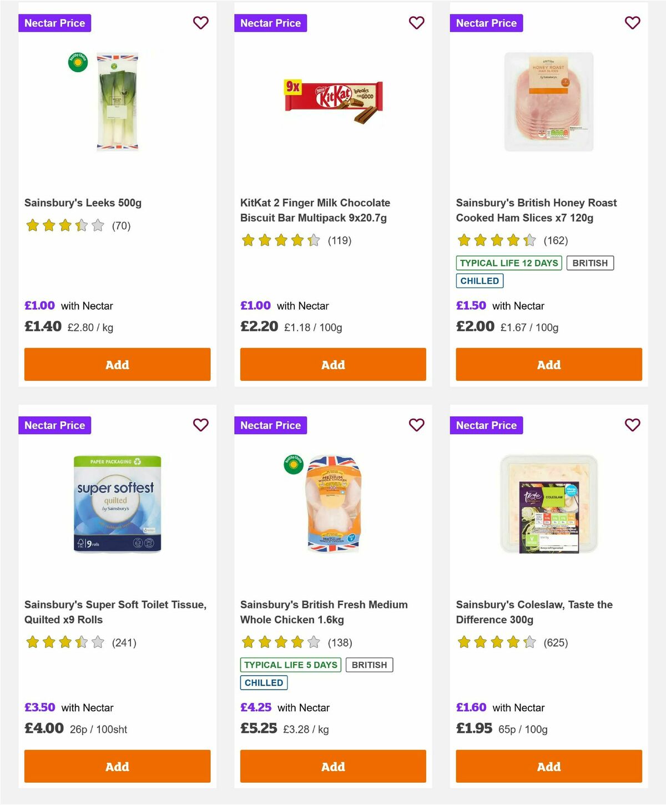Favourite the British Fresh Medium Whole Chicken

(416, 425)
